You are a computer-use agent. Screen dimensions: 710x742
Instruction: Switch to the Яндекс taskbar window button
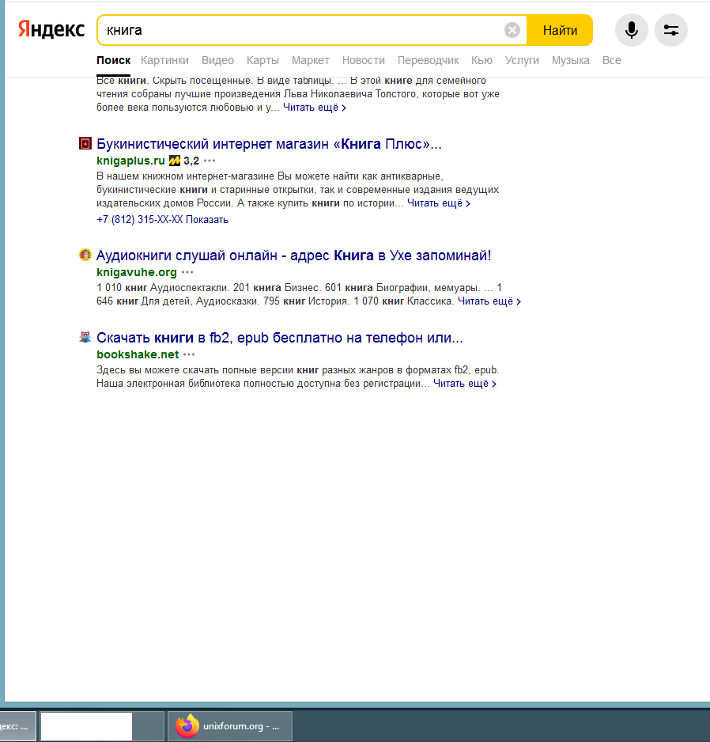click(17, 726)
